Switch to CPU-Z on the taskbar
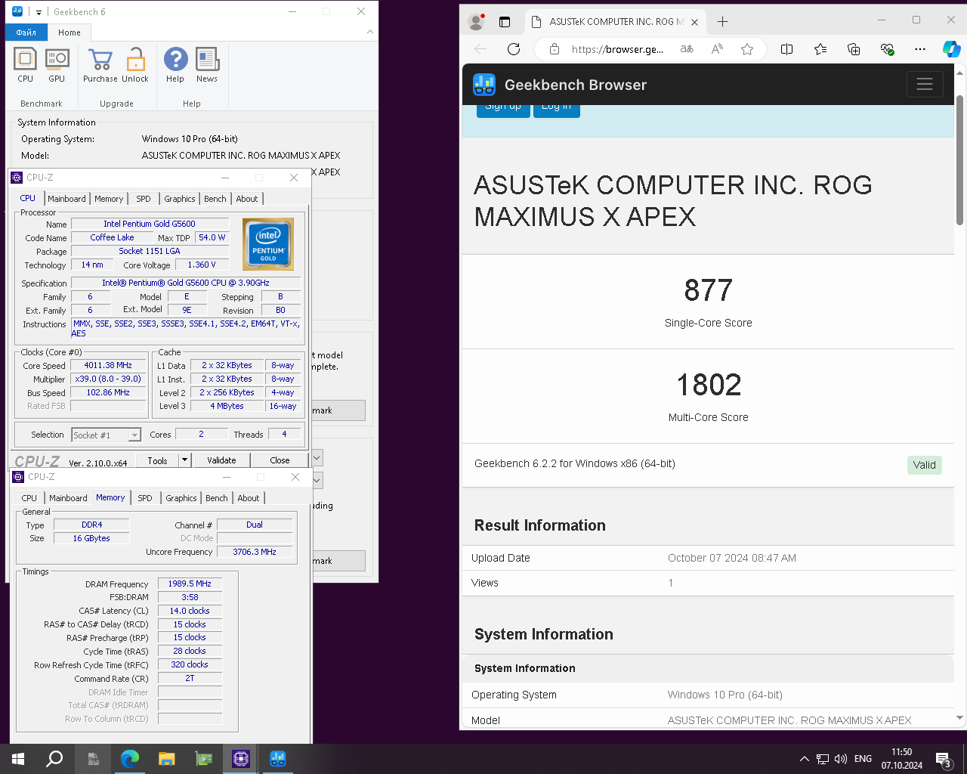 pyautogui.click(x=241, y=759)
